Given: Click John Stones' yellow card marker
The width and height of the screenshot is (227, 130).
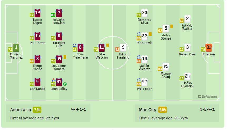Looking at the screenshot, I should pyautogui.click(x=172, y=26).
